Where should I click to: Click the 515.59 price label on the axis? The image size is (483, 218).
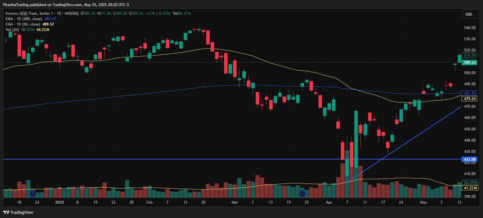tap(470, 55)
